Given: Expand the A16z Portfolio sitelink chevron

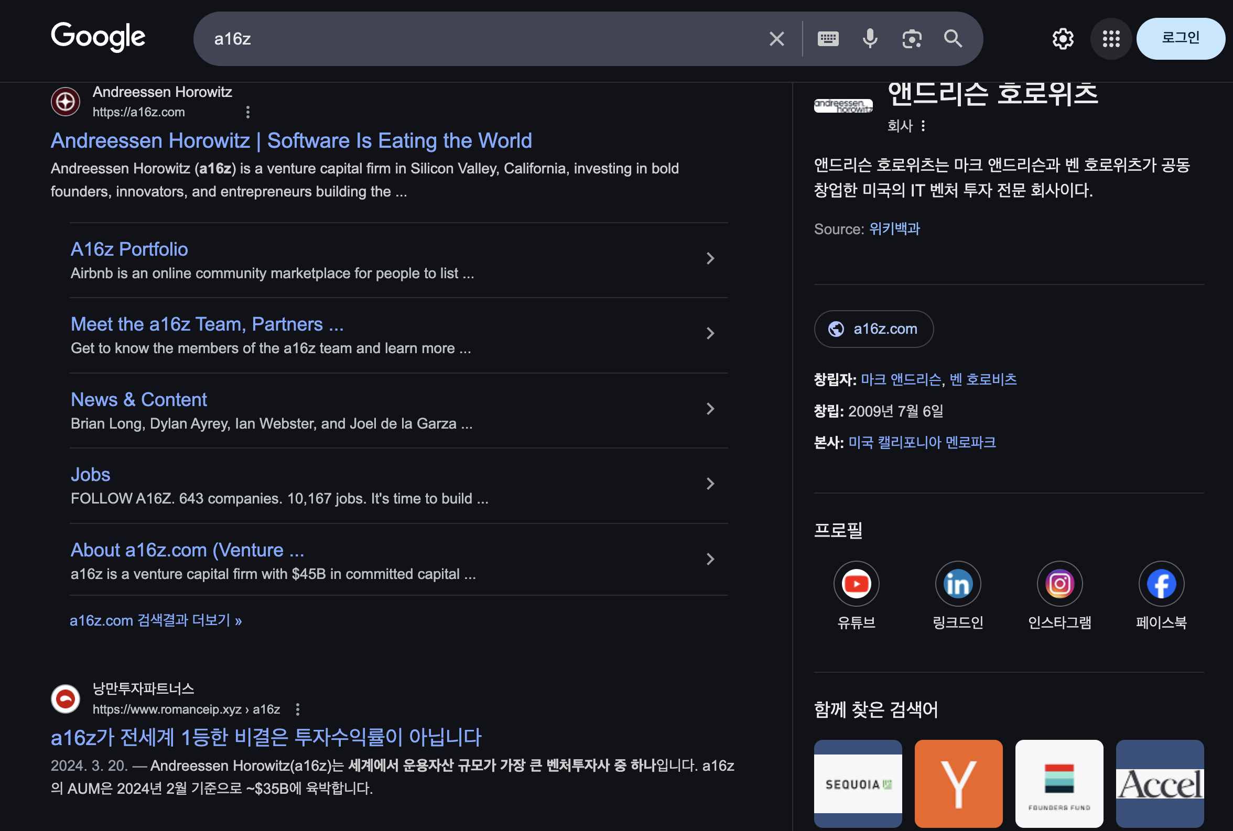Looking at the screenshot, I should point(710,259).
